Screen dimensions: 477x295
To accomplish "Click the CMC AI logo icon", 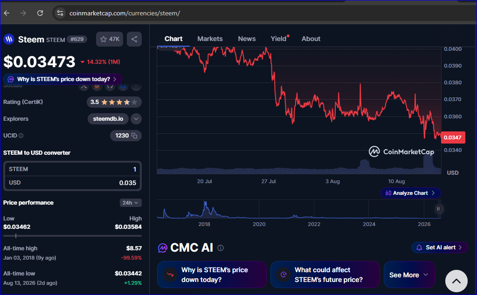I will click(x=163, y=248).
